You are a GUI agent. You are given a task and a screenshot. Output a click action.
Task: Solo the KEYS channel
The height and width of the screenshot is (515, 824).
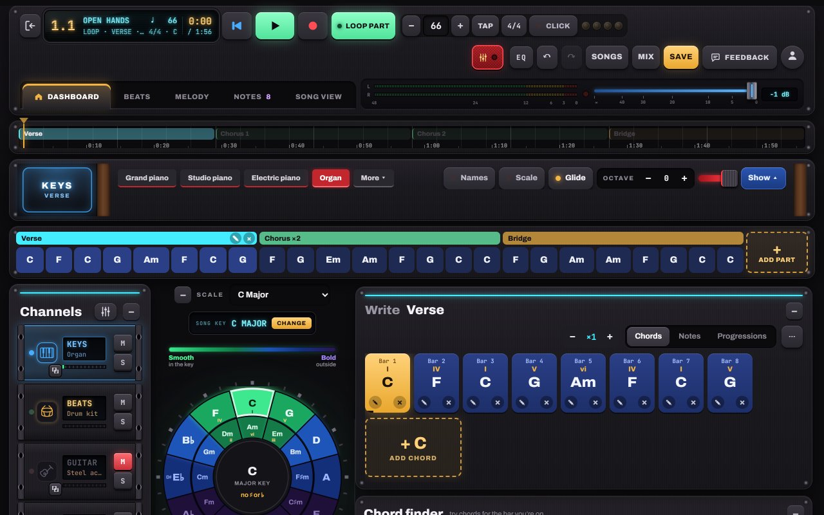tap(123, 364)
